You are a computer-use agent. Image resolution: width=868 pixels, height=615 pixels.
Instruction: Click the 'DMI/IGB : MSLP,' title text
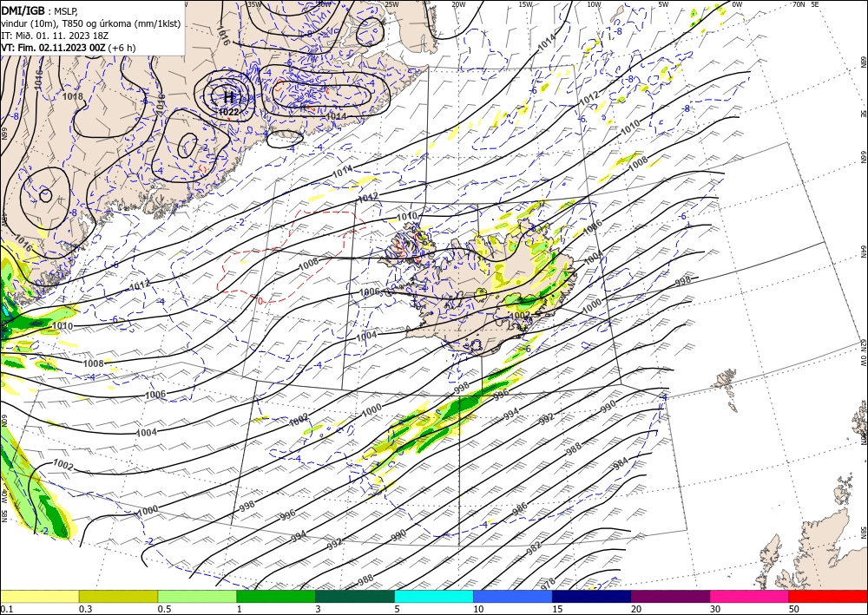tap(40, 10)
